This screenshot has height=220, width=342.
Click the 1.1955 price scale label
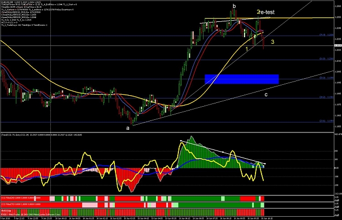338,126
